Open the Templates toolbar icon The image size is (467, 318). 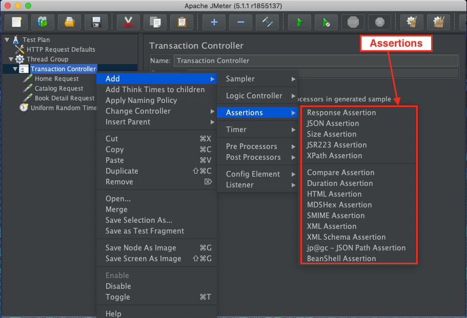[x=43, y=22]
